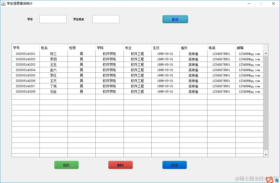Click birthday 1998-05-21 in 刘全's row

point(165,91)
